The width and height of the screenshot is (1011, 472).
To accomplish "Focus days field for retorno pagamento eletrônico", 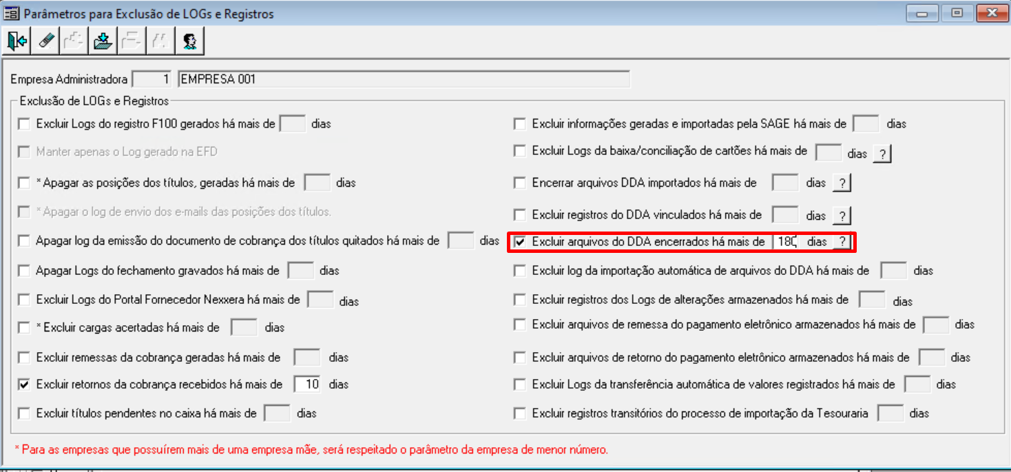I will point(932,358).
